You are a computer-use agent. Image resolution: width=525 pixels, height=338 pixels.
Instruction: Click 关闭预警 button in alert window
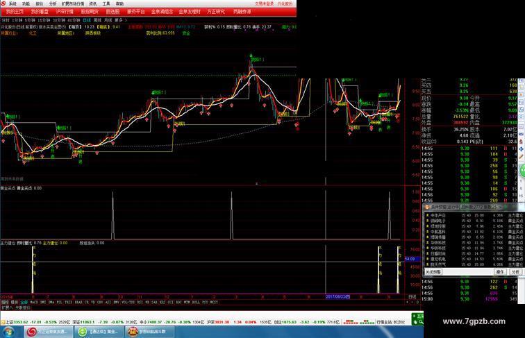433,272
